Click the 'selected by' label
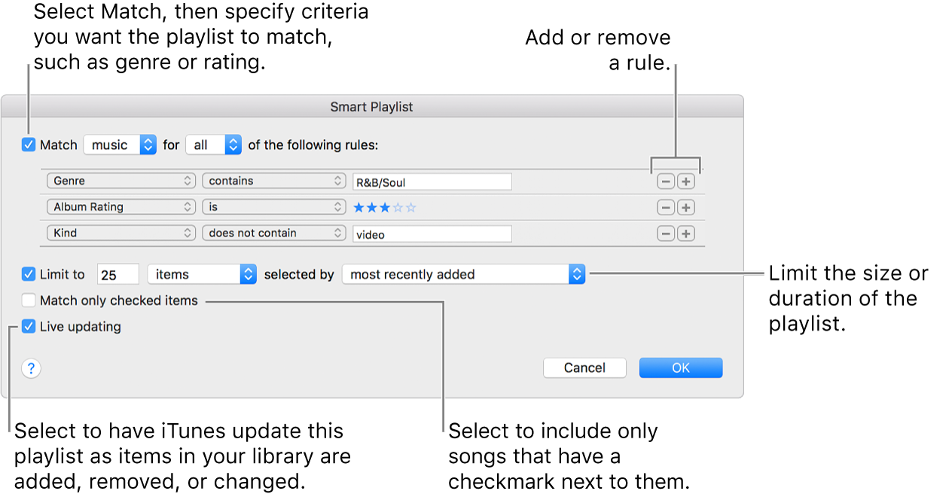The width and height of the screenshot is (952, 497). coord(299,274)
